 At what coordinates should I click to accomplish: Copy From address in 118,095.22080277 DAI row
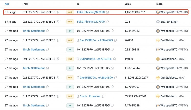coord(58,78)
